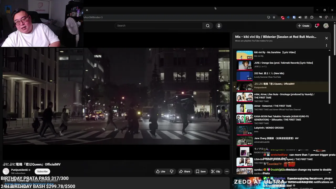Open YouTube notifications bell
The height and width of the screenshot is (189, 336).
click(x=317, y=26)
